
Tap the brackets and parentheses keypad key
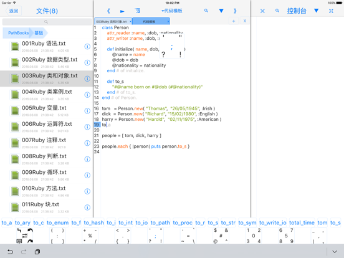click(x=57, y=236)
